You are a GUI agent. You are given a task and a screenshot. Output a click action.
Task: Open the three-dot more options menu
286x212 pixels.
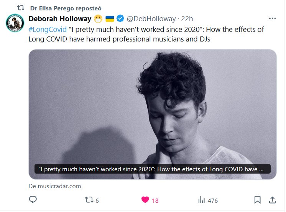click(x=272, y=18)
